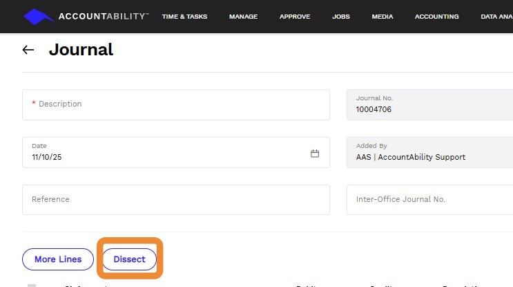The image size is (513, 287).
Task: Open the Time & Tasks menu
Action: click(x=184, y=17)
